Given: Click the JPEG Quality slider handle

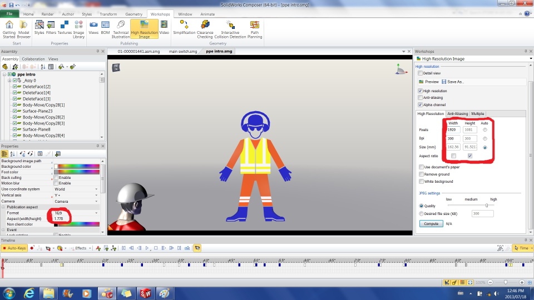Looking at the screenshot, I should pos(487,206).
